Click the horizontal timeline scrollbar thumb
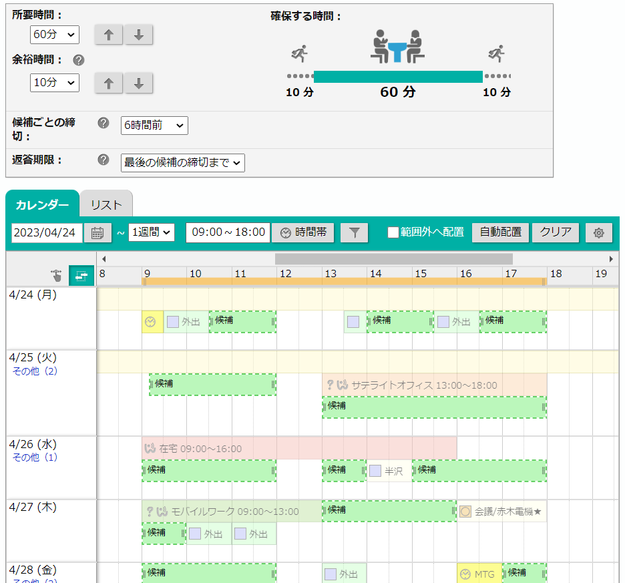The image size is (625, 583). [394, 259]
